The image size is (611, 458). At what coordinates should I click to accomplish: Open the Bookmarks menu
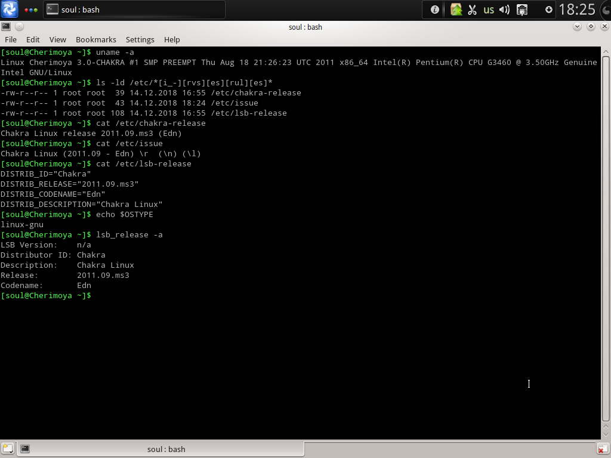click(x=96, y=40)
